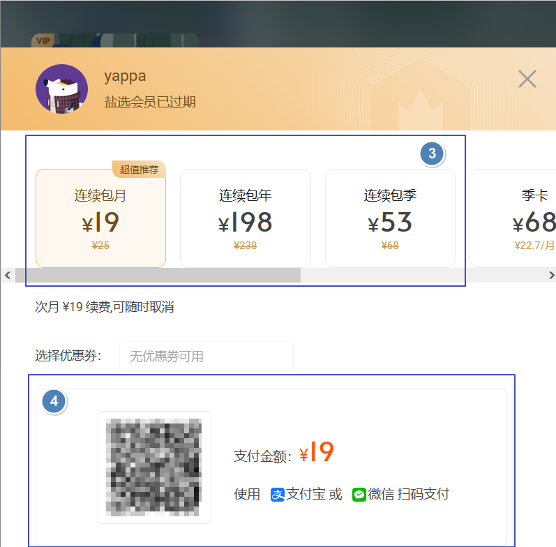Click the horizontal scrollbar thumb
The image size is (556, 547).
(x=158, y=275)
